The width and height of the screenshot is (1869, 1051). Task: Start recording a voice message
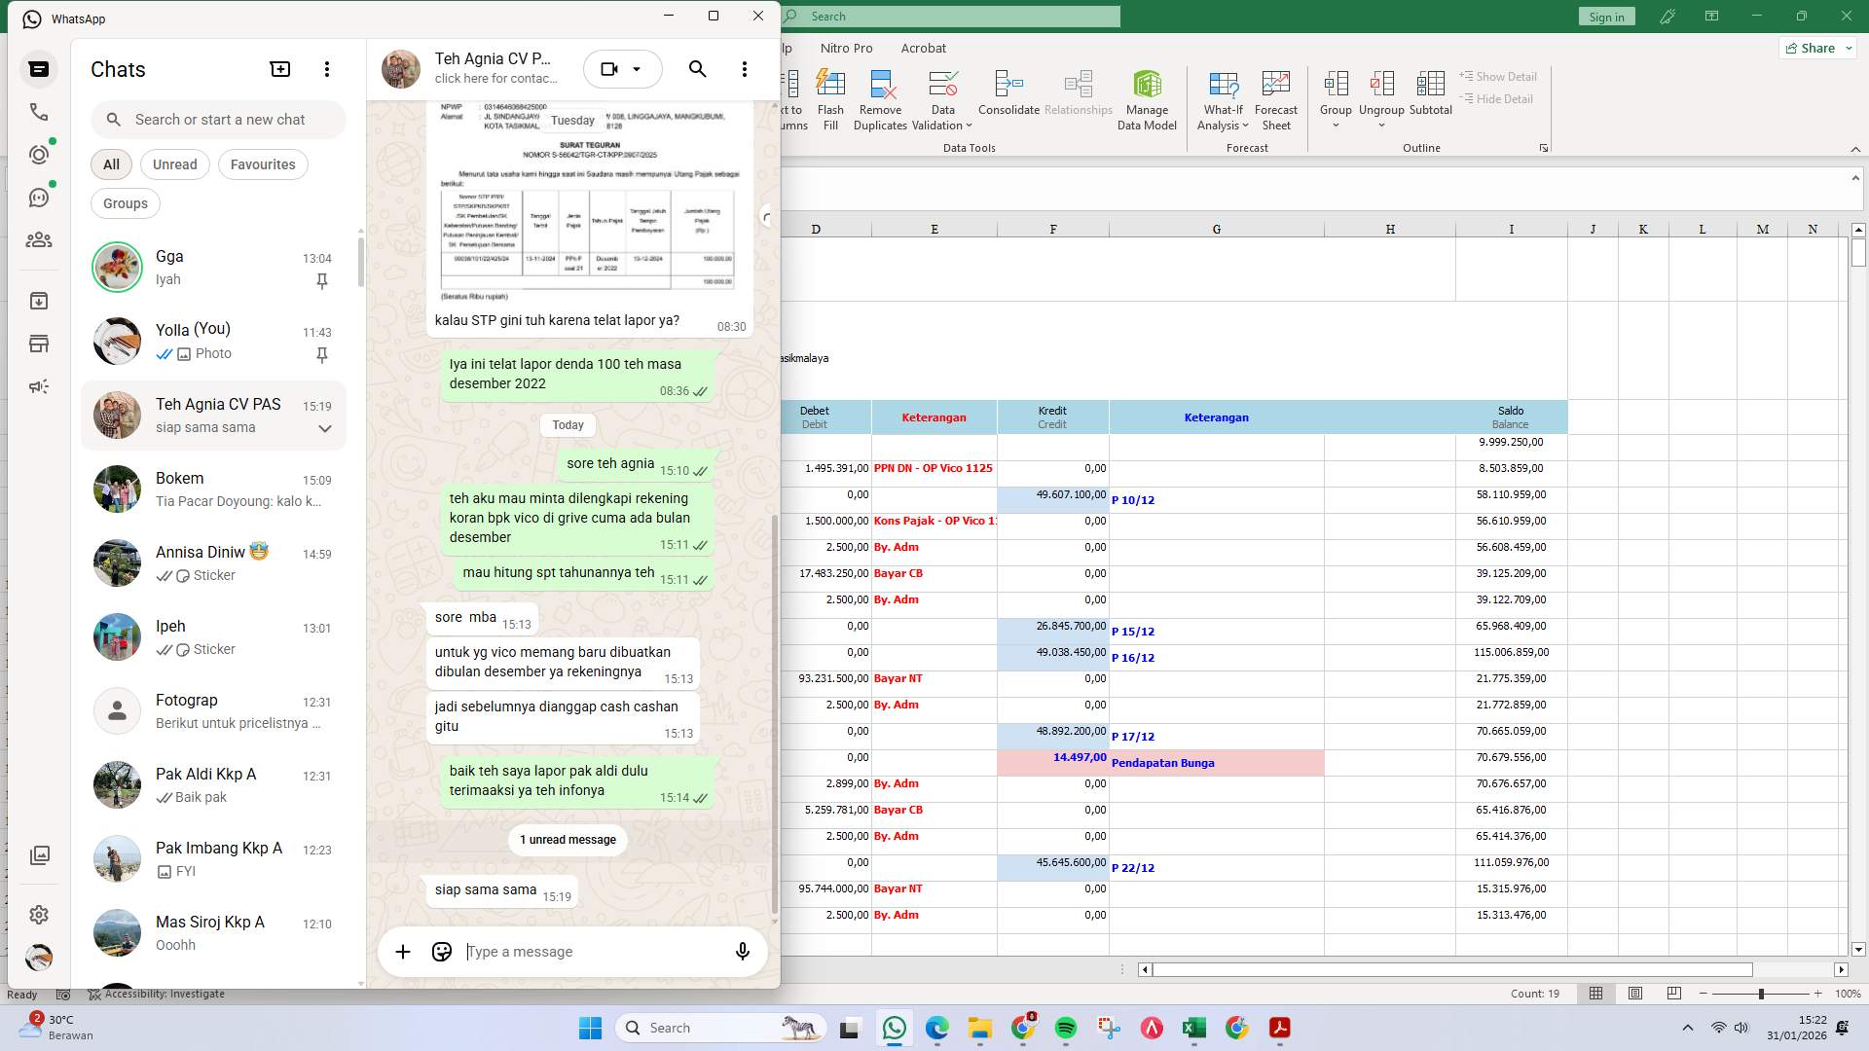coord(742,952)
